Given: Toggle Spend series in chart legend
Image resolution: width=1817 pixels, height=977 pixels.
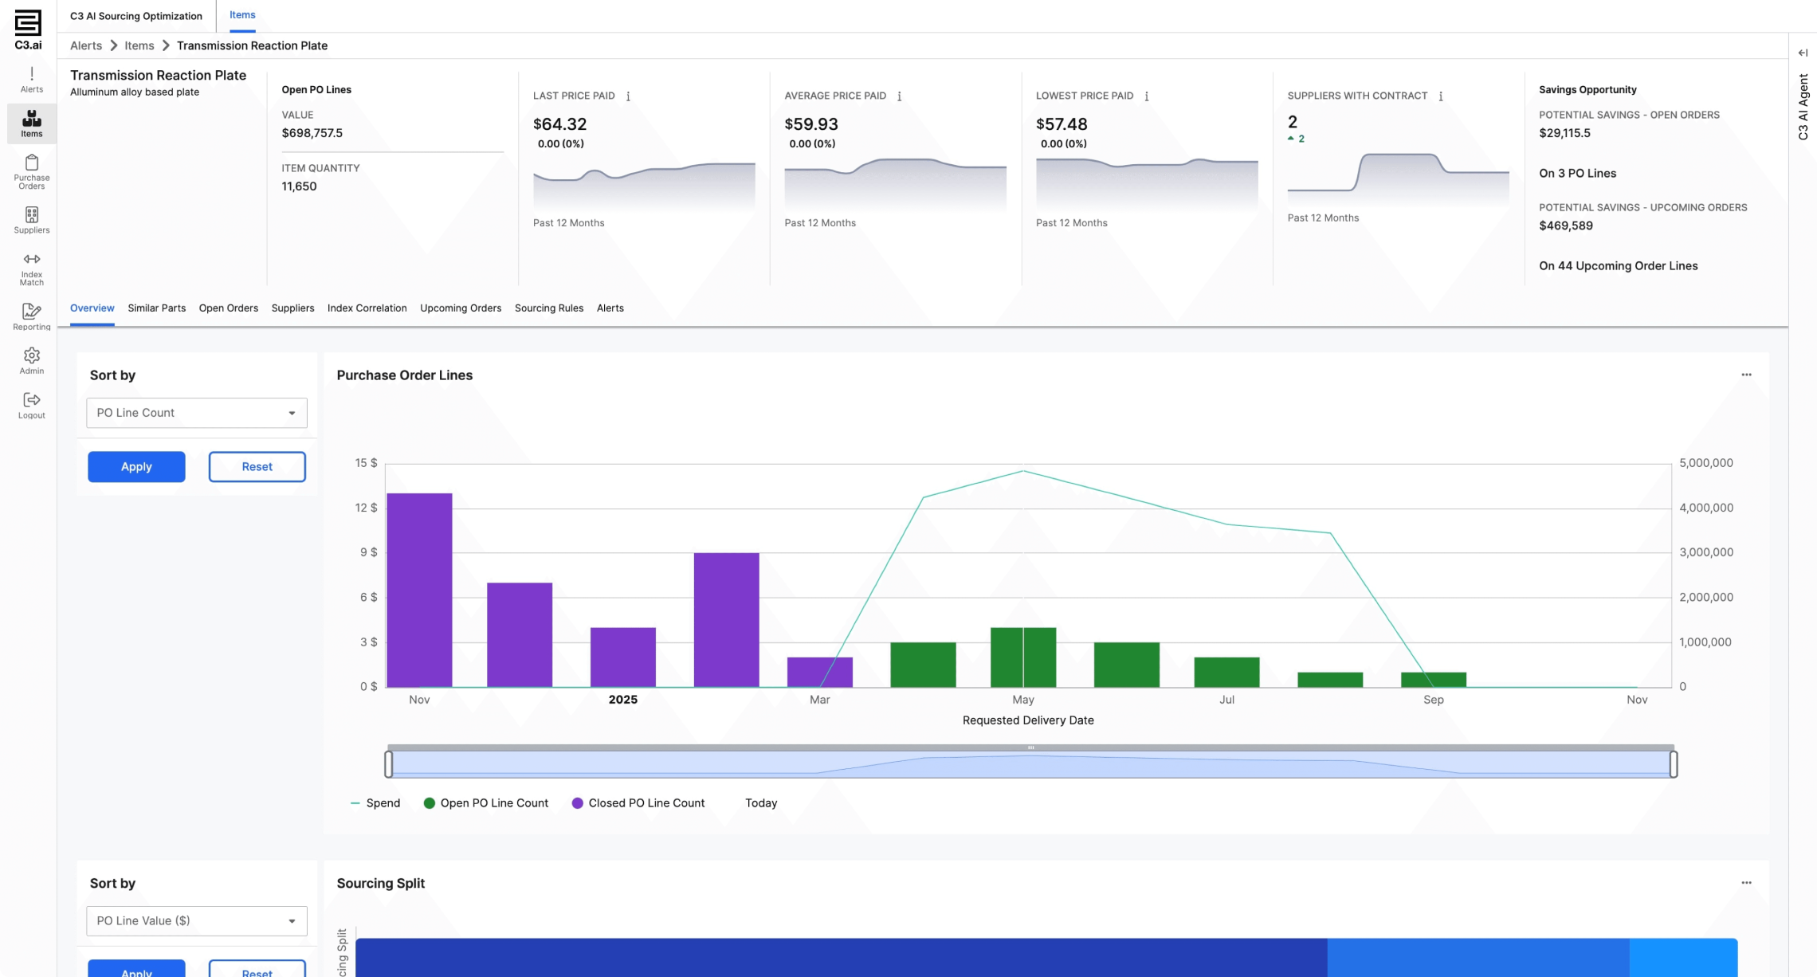Looking at the screenshot, I should click(375, 802).
